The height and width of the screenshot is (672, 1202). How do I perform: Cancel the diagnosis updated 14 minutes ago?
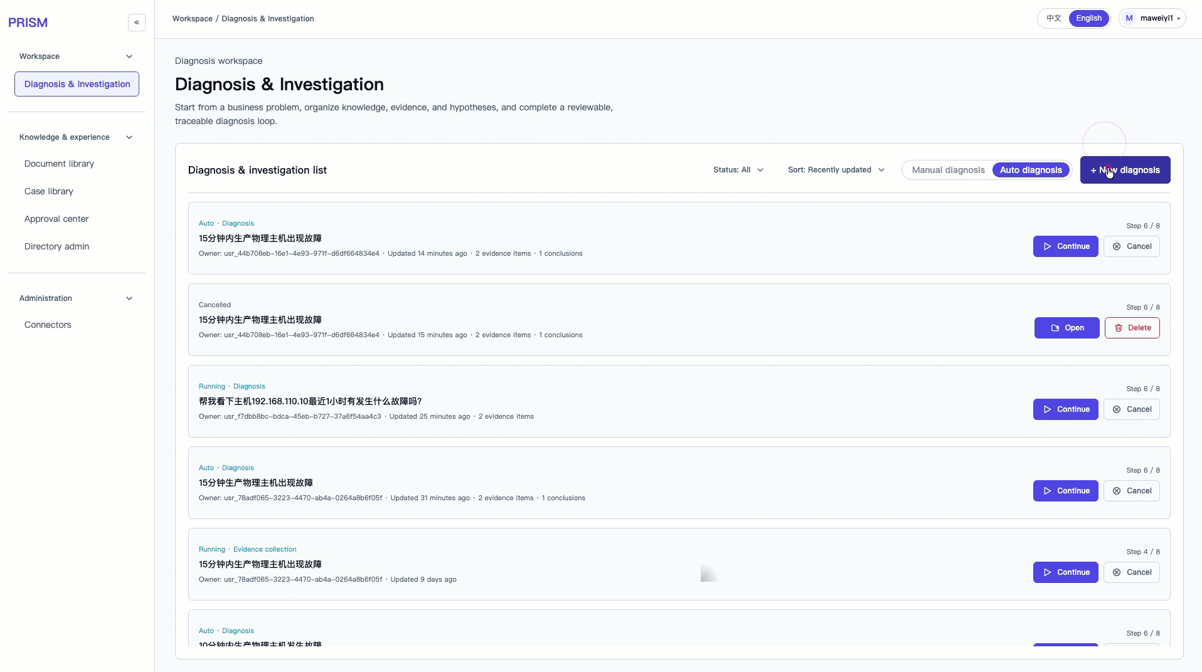[x=1131, y=246]
